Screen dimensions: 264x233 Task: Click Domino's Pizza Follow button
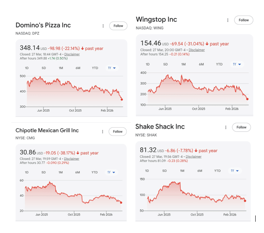tap(118, 26)
